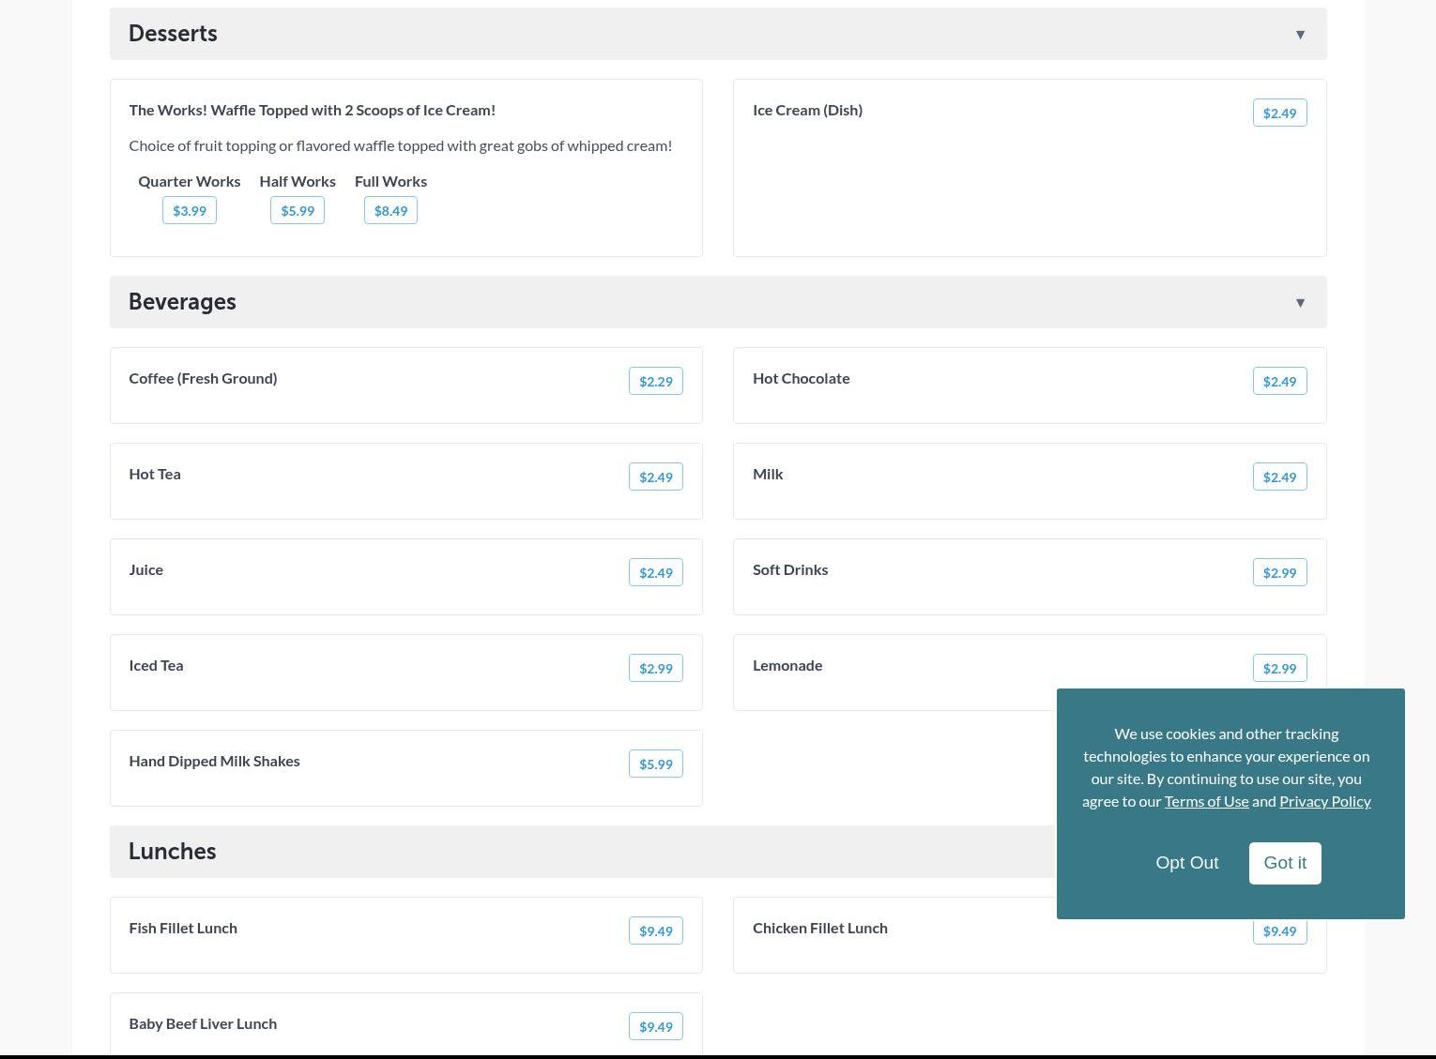Click the Hot Tea price tag
The image size is (1436, 1059).
pos(655,477)
